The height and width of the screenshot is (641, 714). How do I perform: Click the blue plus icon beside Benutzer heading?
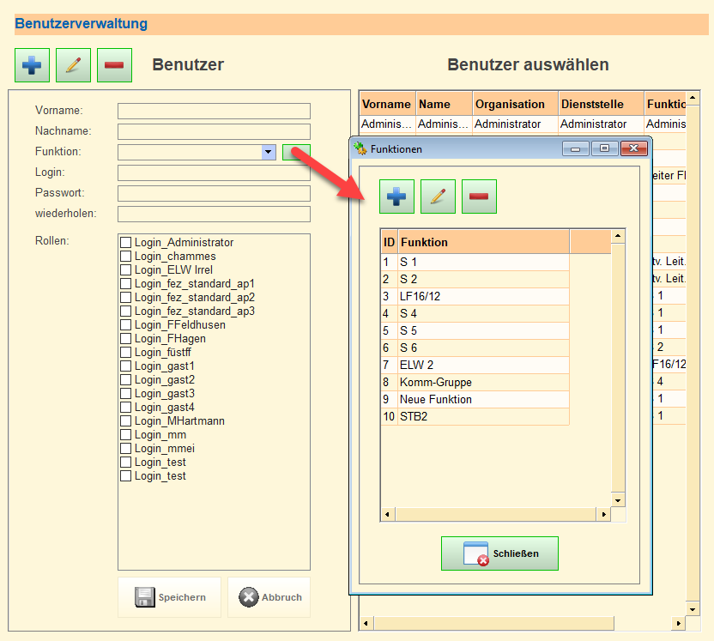(x=32, y=65)
